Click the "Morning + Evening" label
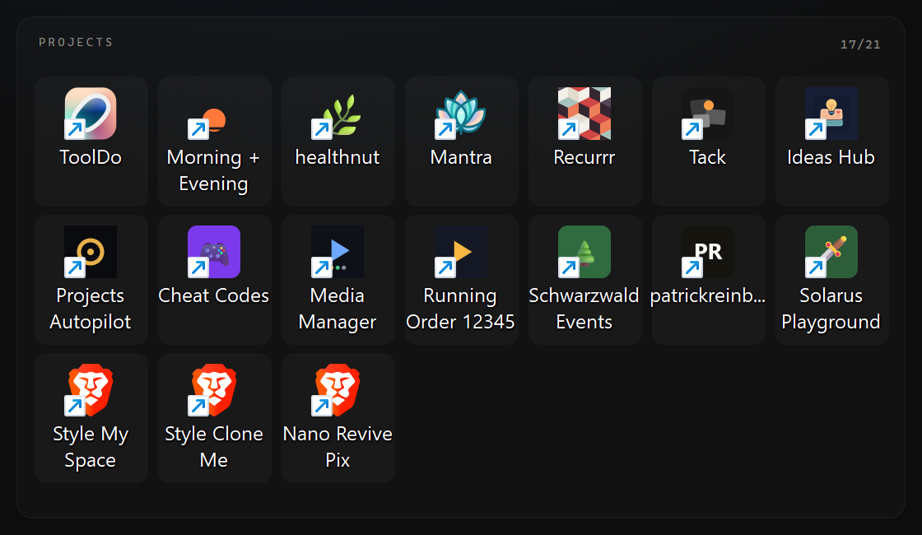 213,170
